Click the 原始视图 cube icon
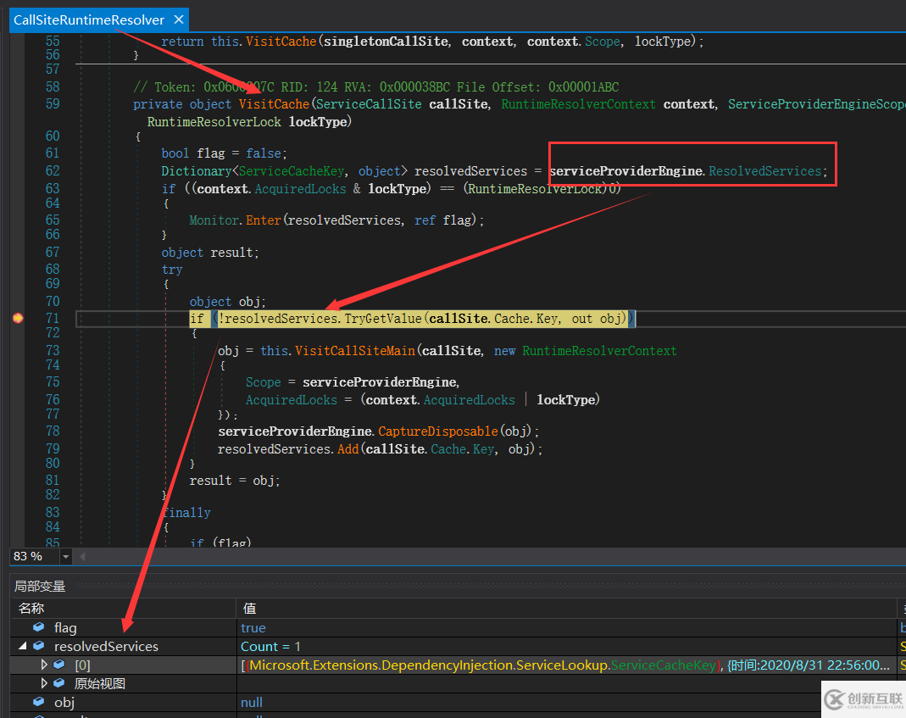Screen dimensions: 906x718 (x=59, y=683)
